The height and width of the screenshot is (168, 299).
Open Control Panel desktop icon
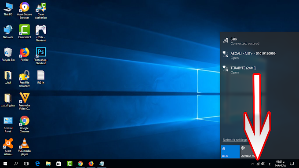pyautogui.click(x=8, y=124)
